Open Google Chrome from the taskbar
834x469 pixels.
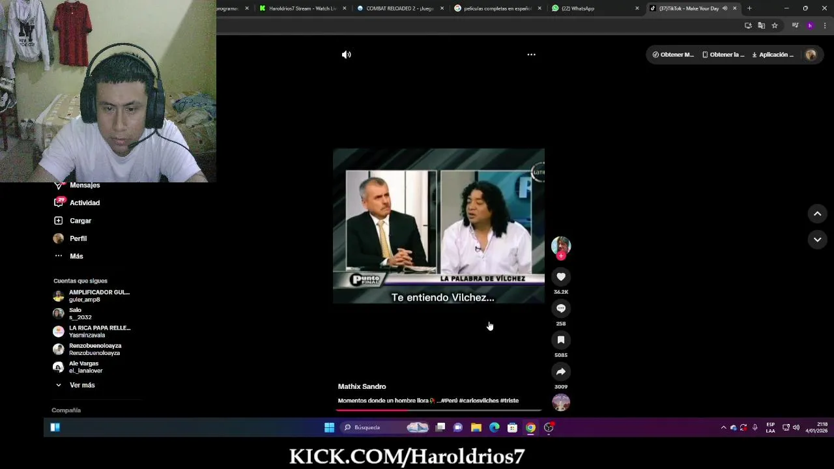coord(531,427)
